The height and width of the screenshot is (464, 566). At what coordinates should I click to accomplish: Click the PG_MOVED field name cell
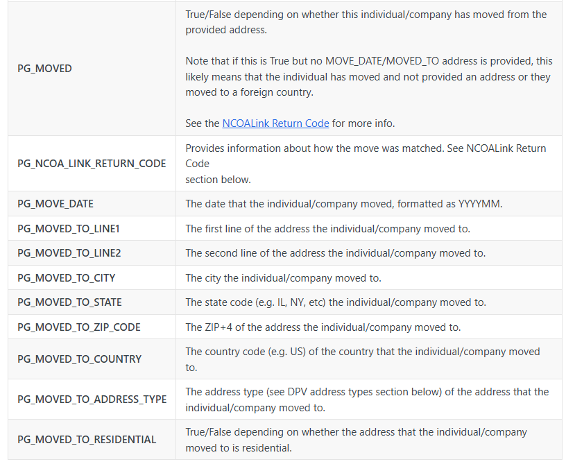point(44,69)
